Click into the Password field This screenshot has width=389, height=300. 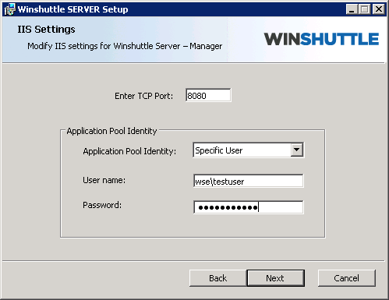click(248, 207)
